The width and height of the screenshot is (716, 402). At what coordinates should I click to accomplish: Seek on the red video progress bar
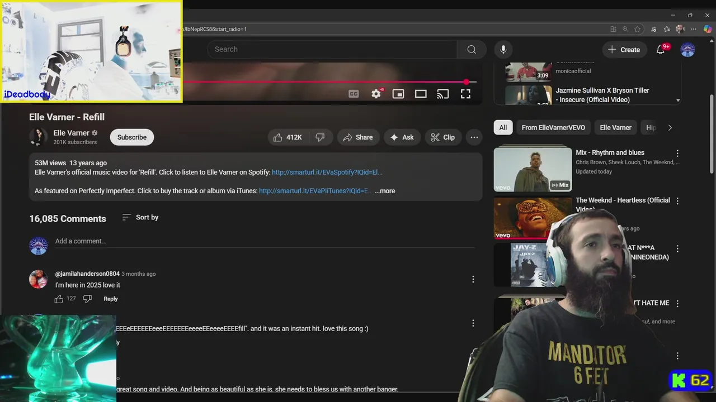point(330,82)
